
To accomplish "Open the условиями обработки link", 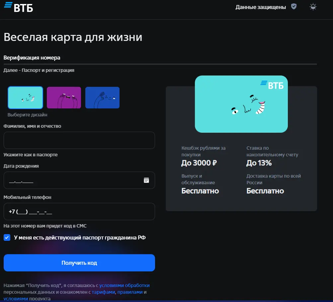I will click(x=125, y=285).
